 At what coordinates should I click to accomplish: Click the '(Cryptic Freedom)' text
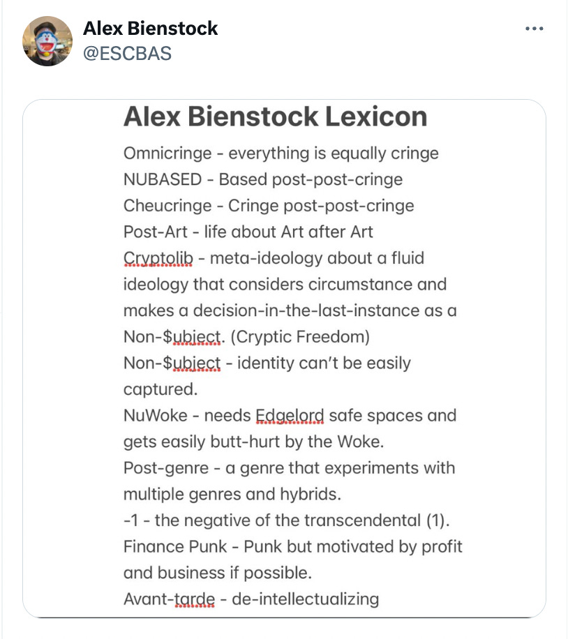tap(300, 337)
